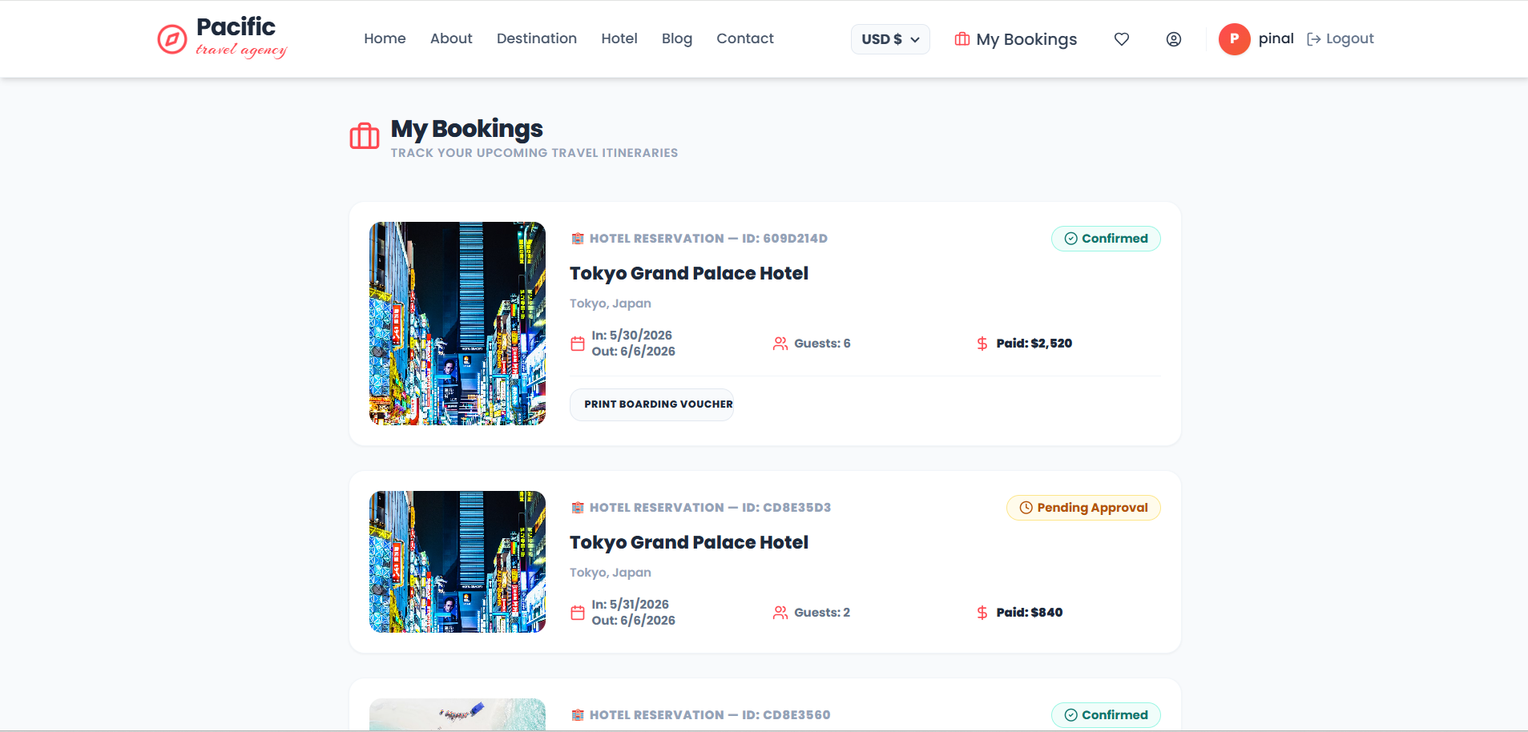1528x732 pixels.
Task: Click hotel icon for reservation CD8E3560
Action: [x=578, y=715]
